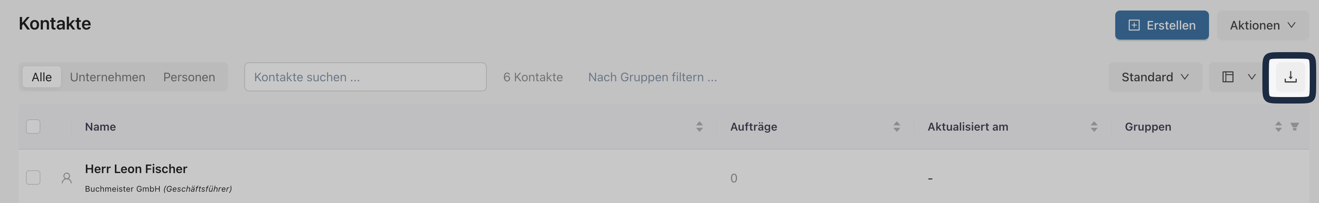Click the Erstellen button
This screenshot has width=1319, height=203.
[x=1162, y=25]
